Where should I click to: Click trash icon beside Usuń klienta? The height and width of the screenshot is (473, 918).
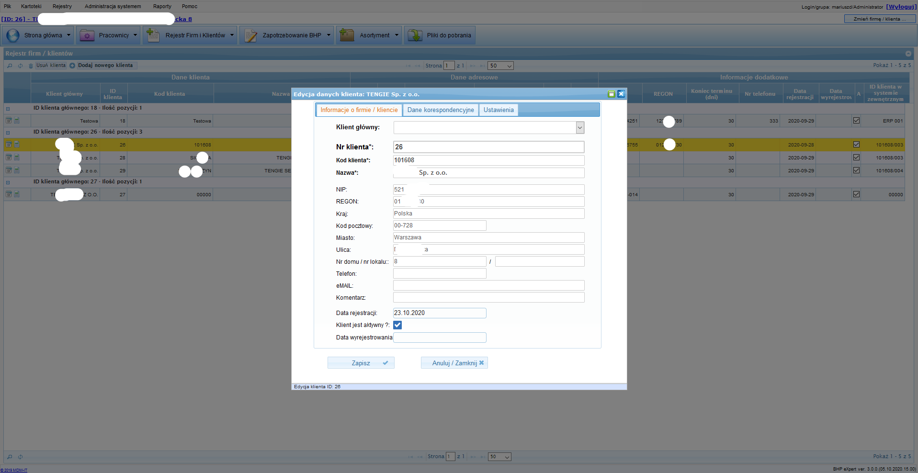31,66
